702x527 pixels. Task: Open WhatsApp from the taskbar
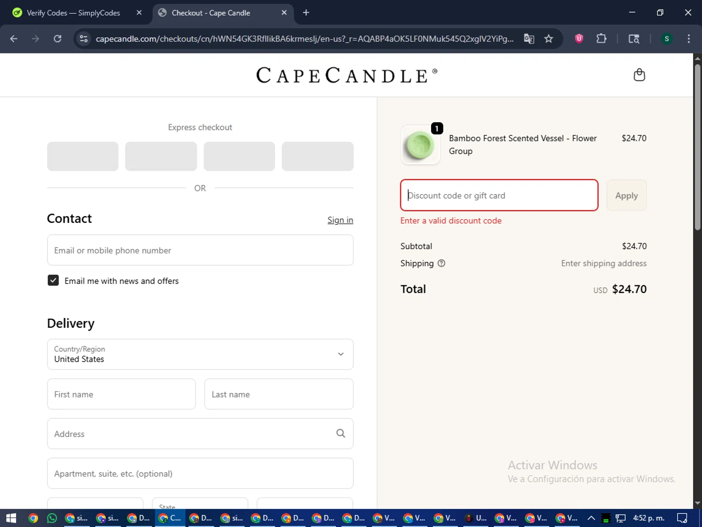coord(52,518)
